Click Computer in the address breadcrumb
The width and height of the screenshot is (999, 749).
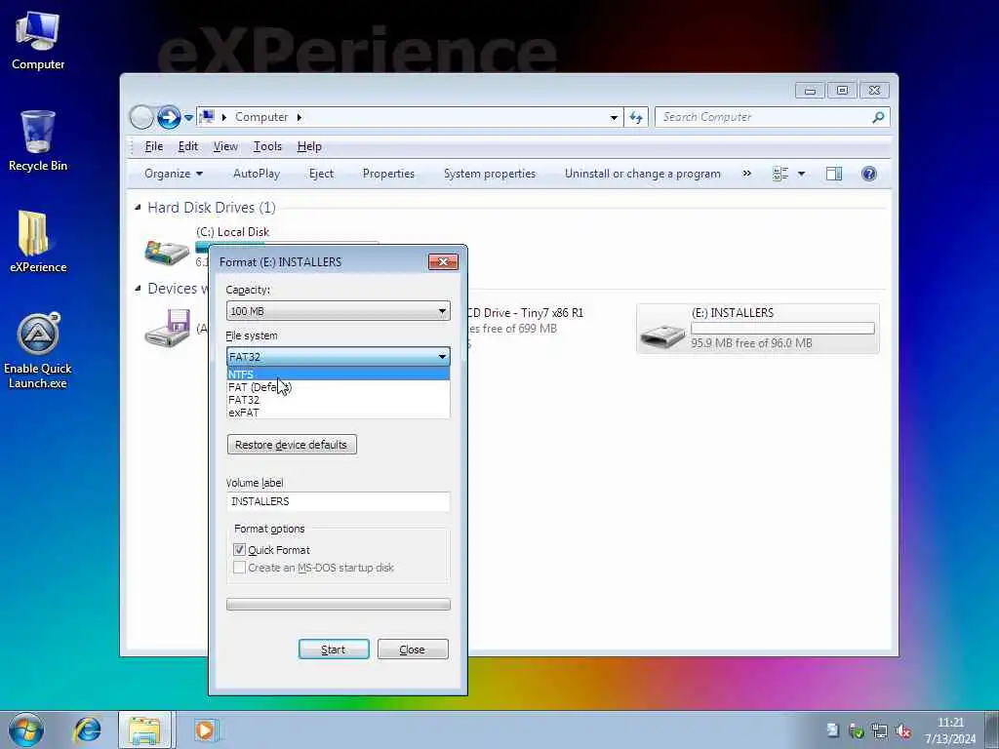[x=261, y=117]
